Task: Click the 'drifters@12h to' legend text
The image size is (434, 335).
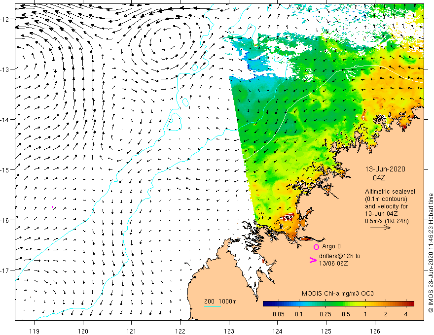Action: [340, 256]
